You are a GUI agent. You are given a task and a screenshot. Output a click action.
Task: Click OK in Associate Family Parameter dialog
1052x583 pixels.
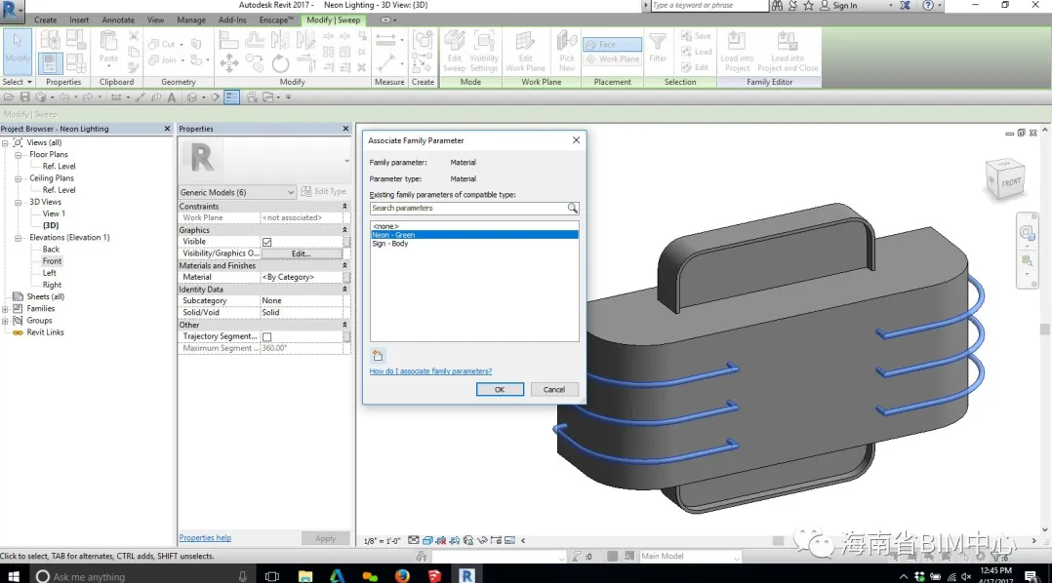click(500, 389)
